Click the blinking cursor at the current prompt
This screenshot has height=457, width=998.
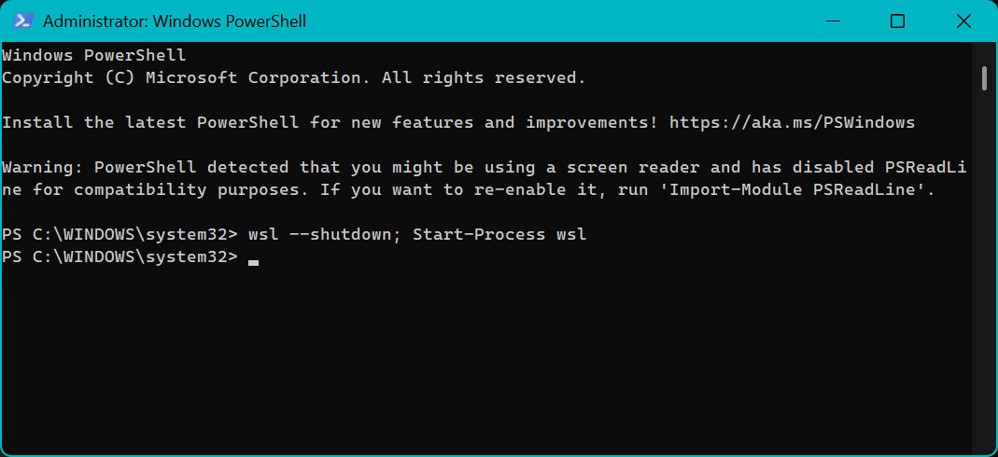coord(253,262)
